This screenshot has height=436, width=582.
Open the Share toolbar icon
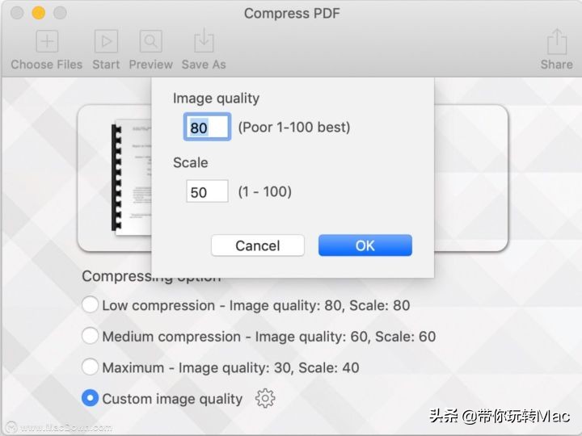pos(557,41)
